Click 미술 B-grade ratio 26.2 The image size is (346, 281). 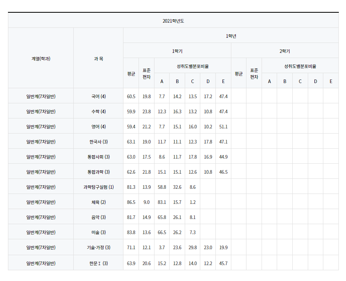point(177,232)
